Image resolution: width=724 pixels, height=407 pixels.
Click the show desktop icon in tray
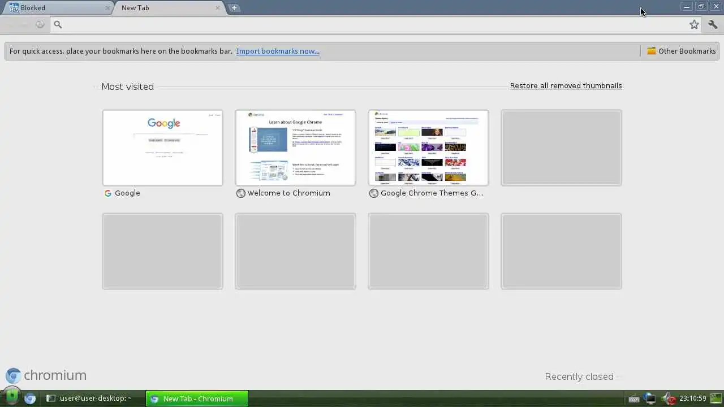click(716, 399)
